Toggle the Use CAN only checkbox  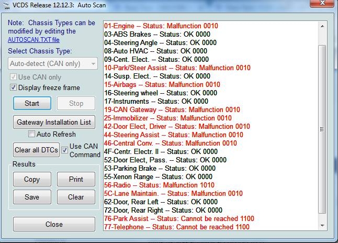(13, 77)
